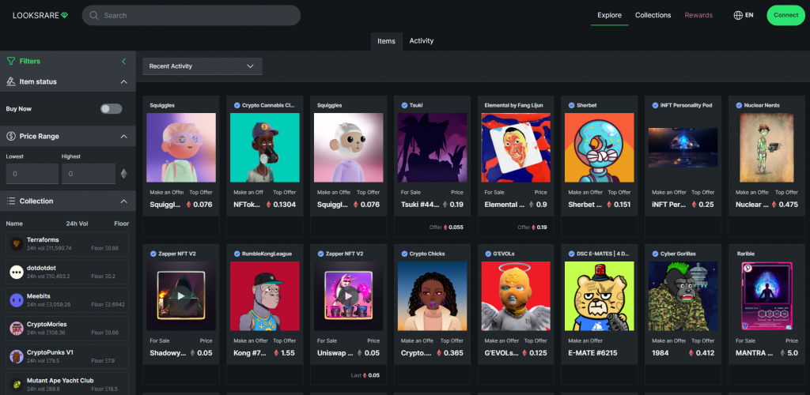
Task: Open Collections in the top navigation
Action: click(x=653, y=16)
